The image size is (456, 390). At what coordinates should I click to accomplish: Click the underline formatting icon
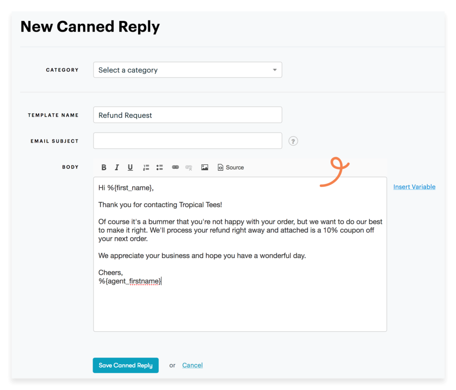(x=130, y=167)
